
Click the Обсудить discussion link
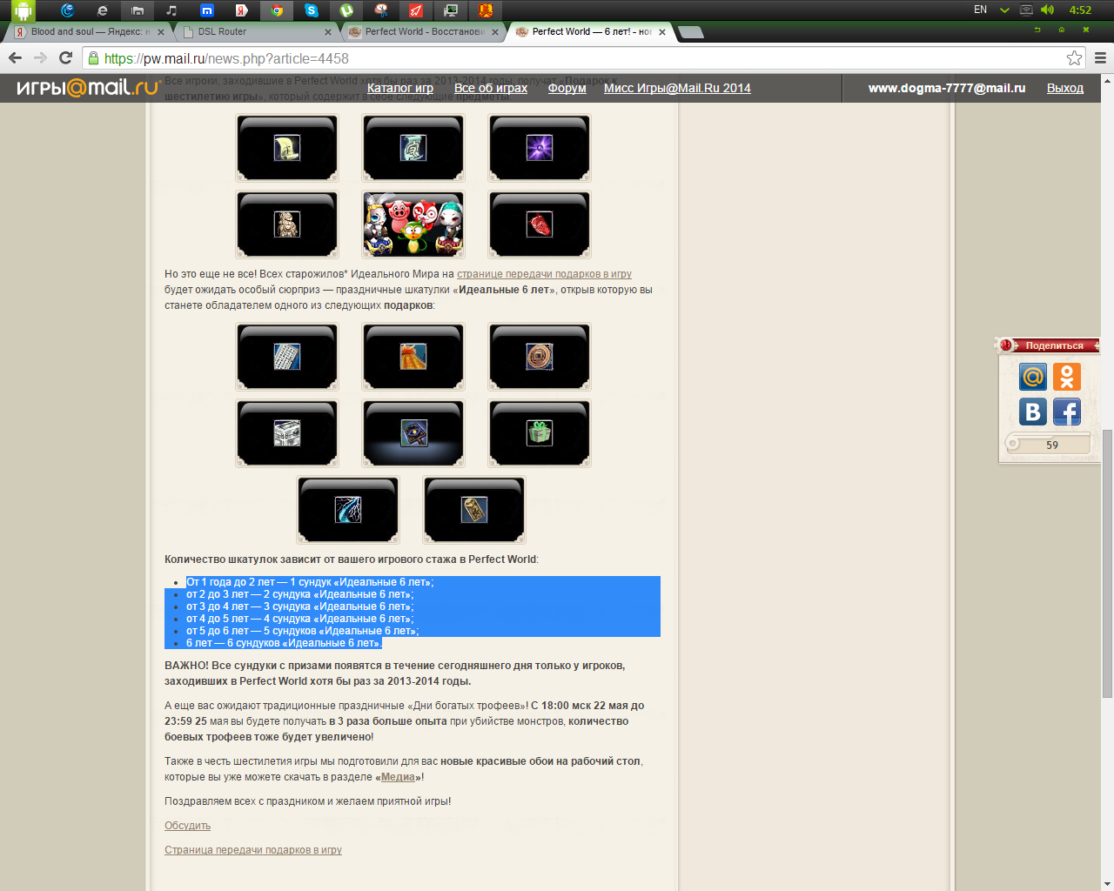187,826
